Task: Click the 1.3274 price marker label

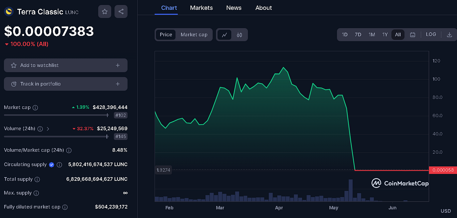Action: pos(163,170)
